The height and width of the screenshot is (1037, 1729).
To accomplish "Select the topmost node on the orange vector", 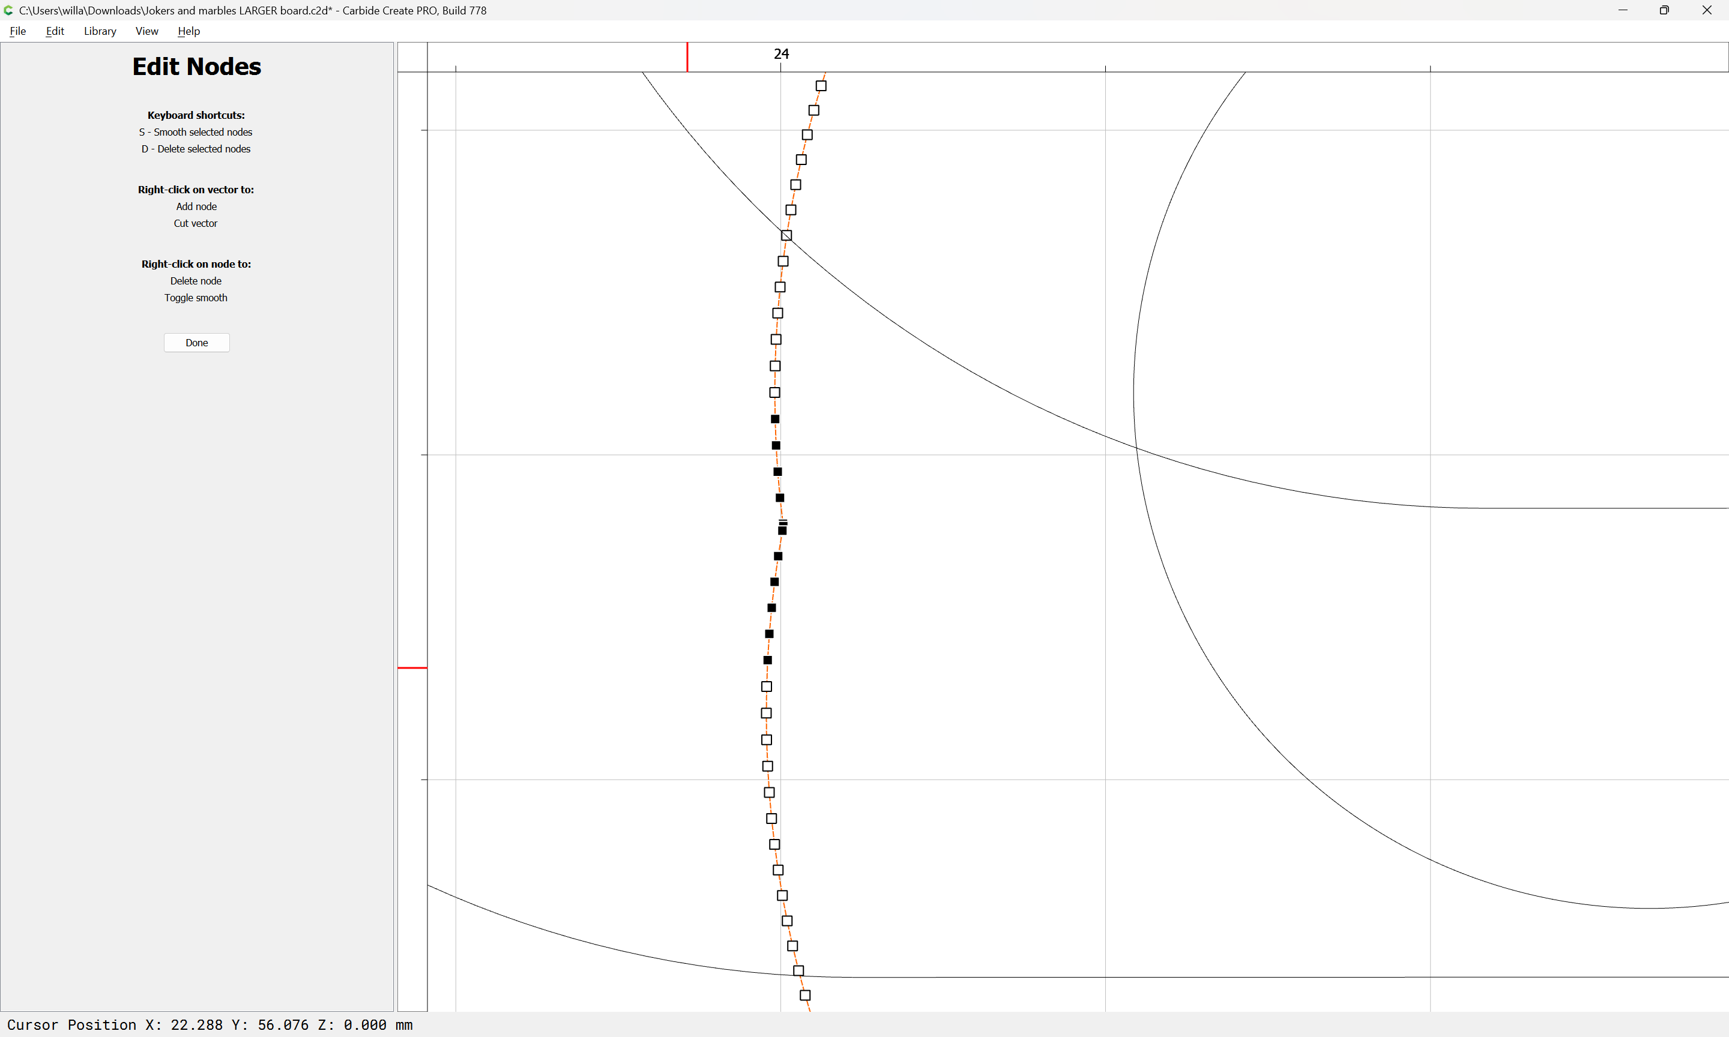I will [821, 86].
